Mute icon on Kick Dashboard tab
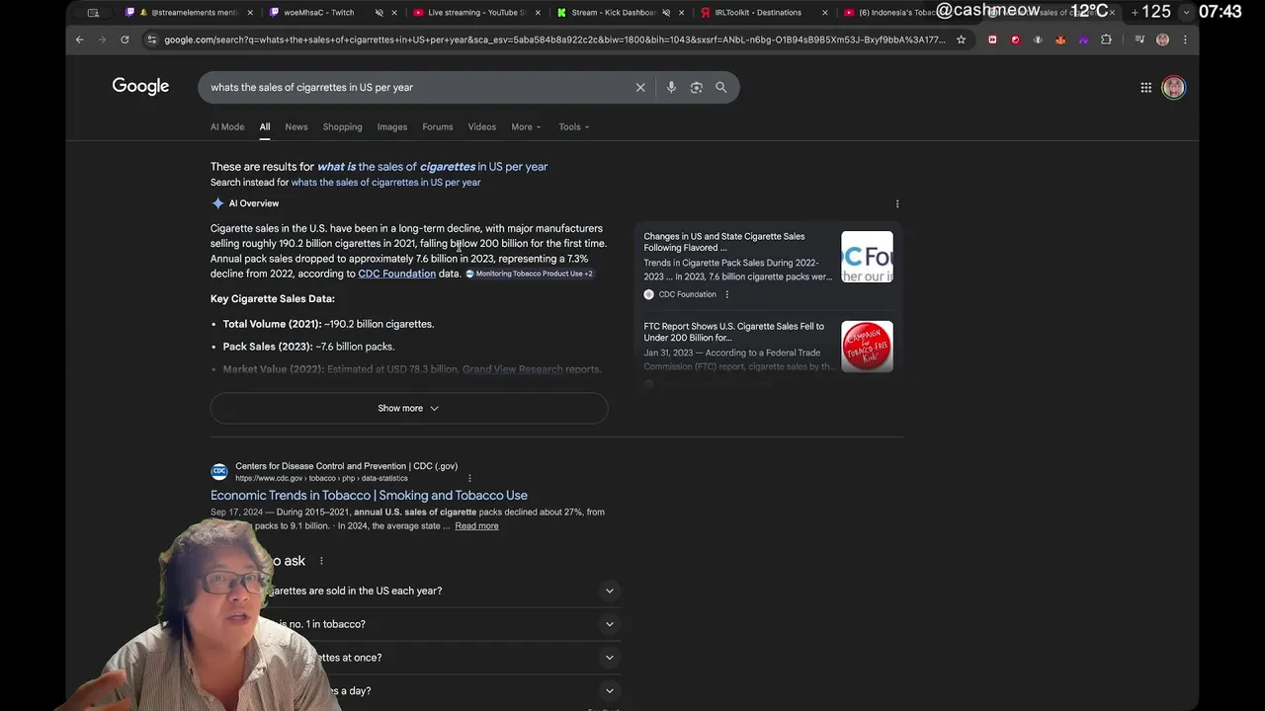The height and width of the screenshot is (711, 1265). 666,13
